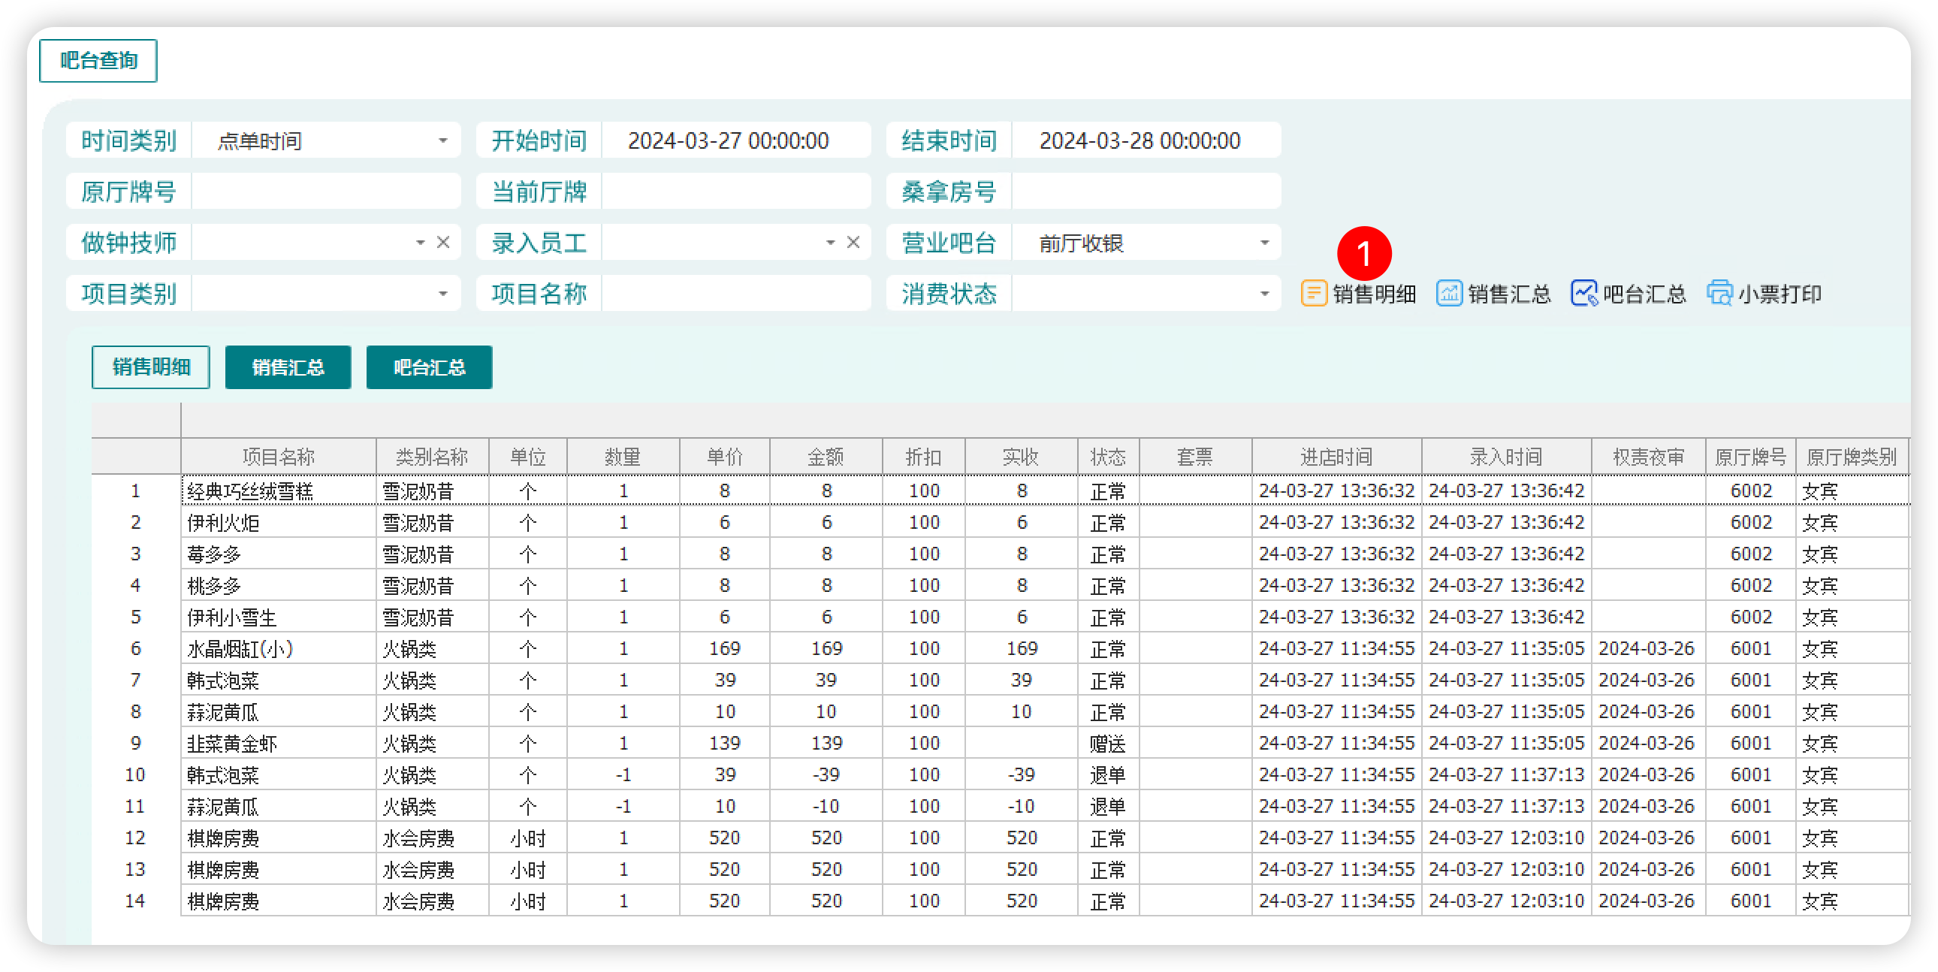Screen dimensions: 1938x972
Task: Click the 退单 status in row 10
Action: [1109, 775]
